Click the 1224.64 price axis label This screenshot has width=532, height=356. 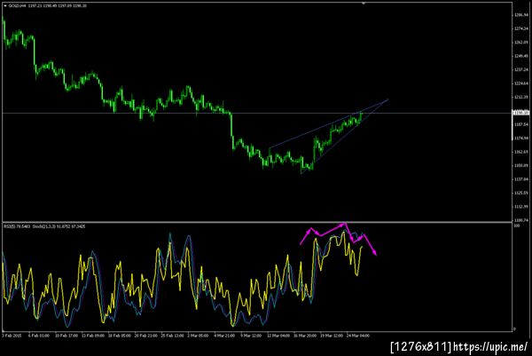[x=521, y=83]
